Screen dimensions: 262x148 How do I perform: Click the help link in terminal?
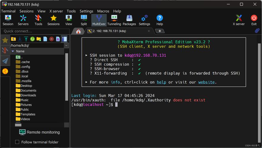pos(161,82)
